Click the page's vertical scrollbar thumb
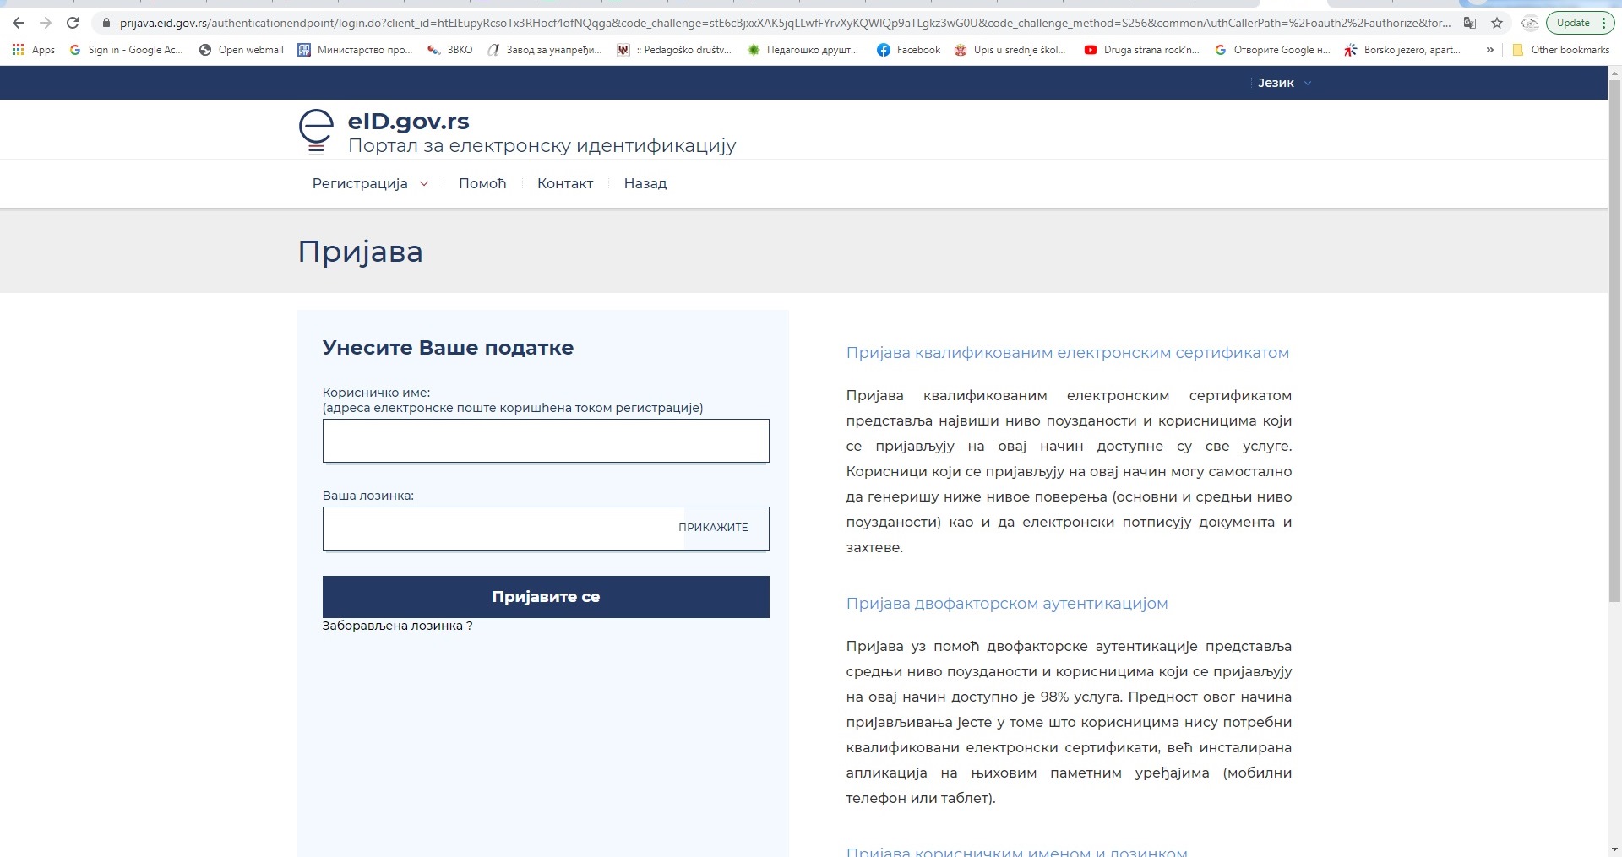This screenshot has height=857, width=1622. click(1614, 338)
